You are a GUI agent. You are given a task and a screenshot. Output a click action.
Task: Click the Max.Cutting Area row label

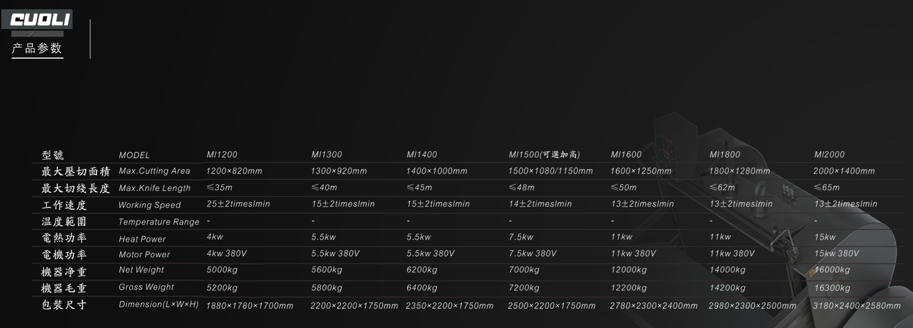coord(154,171)
